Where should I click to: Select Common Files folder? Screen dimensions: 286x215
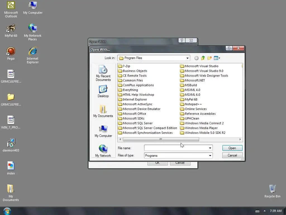131,80
